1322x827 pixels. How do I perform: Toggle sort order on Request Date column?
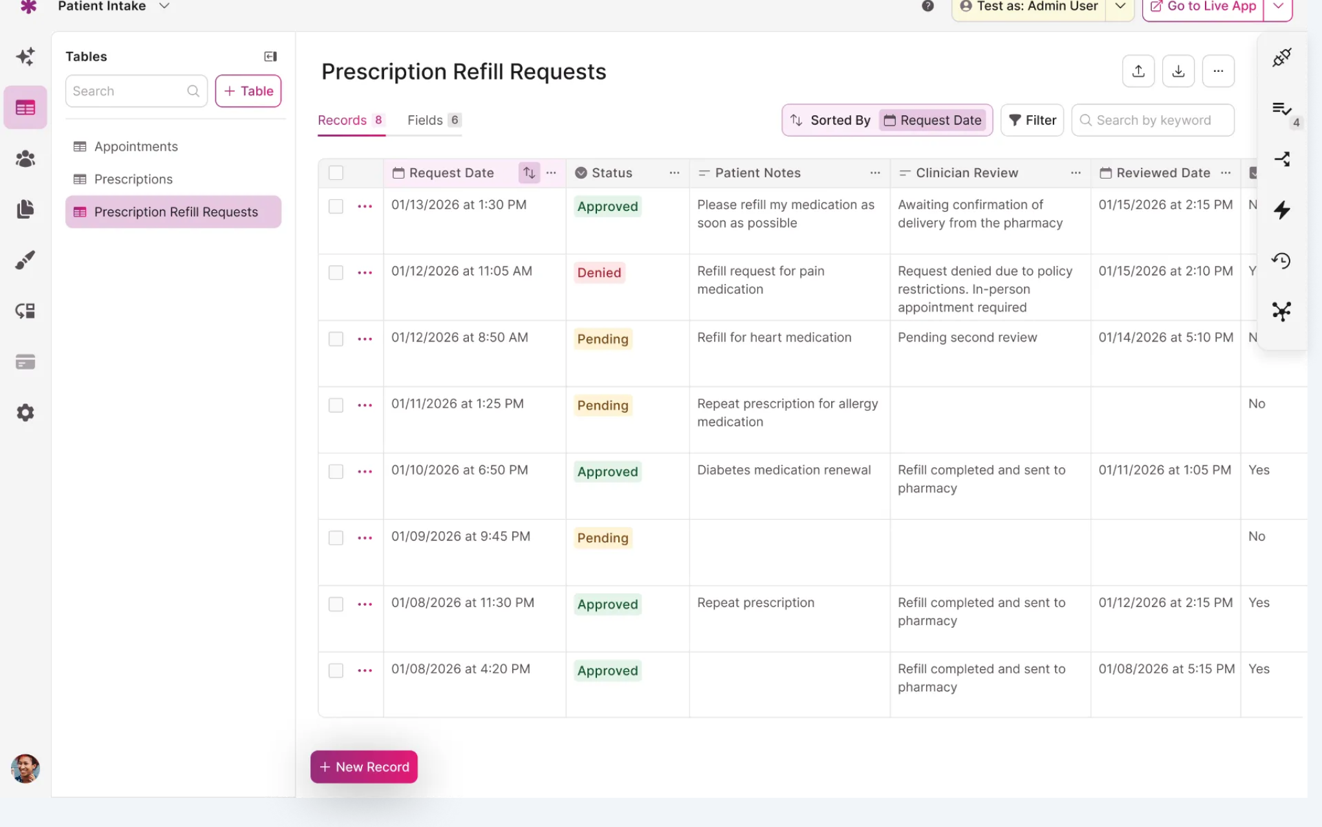529,173
